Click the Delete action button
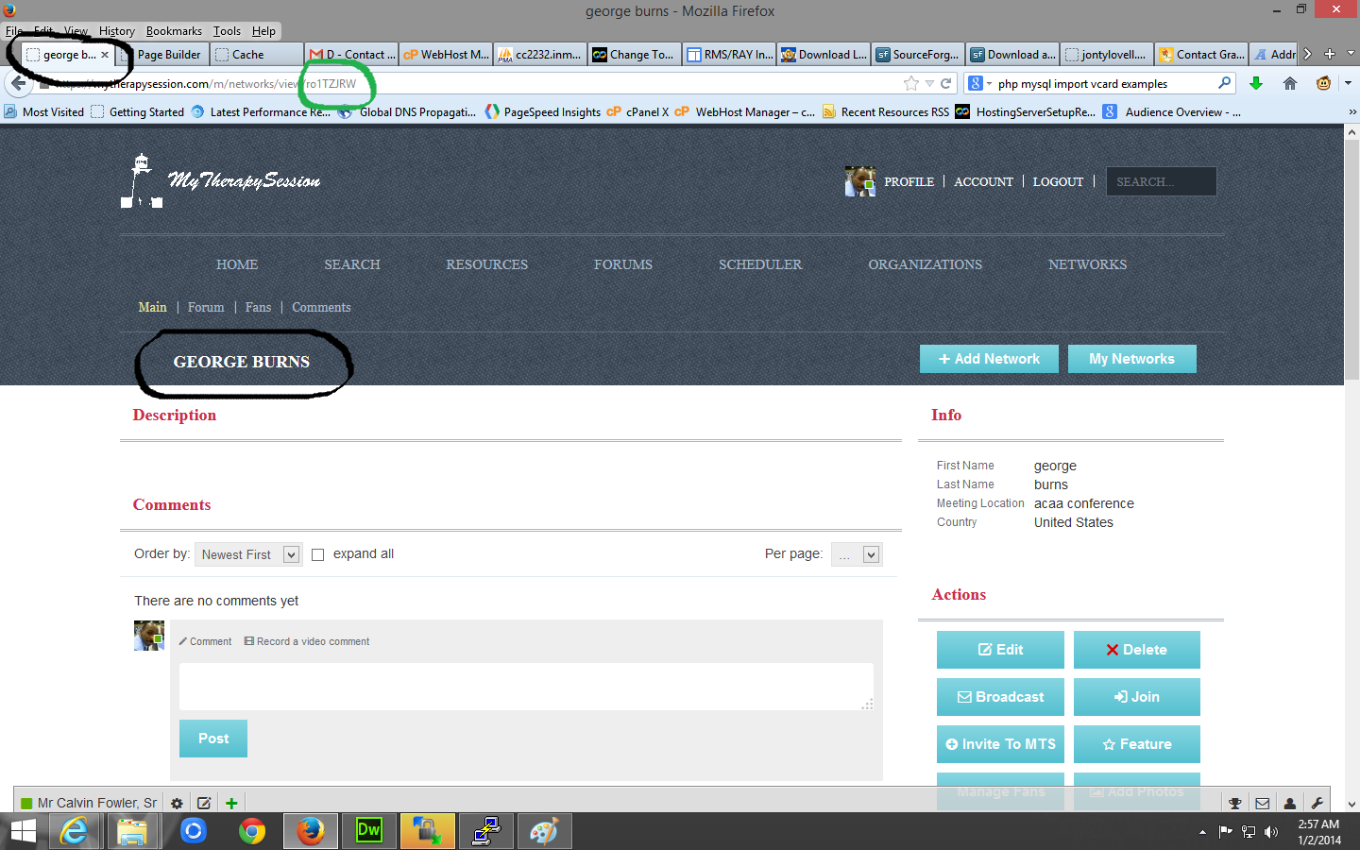The height and width of the screenshot is (850, 1360). (x=1136, y=650)
